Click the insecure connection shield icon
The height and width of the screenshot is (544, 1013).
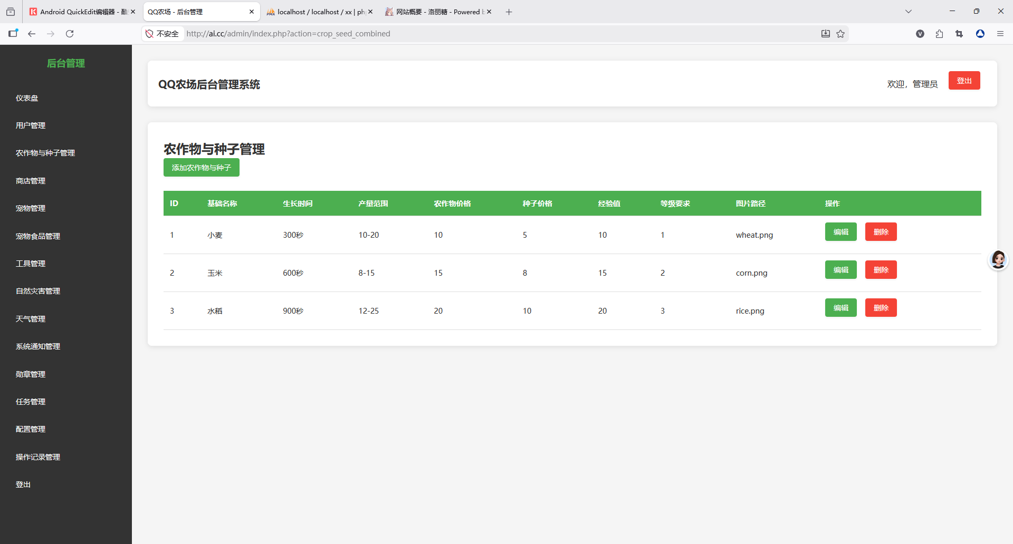coord(150,34)
